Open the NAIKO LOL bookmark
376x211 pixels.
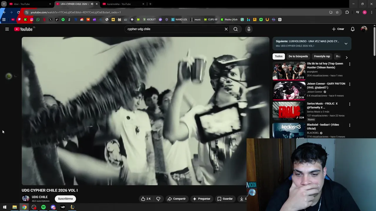[x=179, y=20]
